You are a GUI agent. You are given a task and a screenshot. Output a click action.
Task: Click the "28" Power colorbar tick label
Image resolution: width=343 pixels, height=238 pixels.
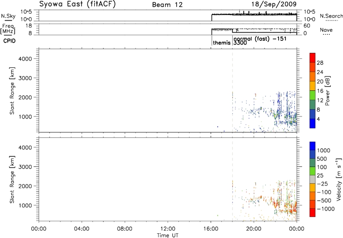coord(320,63)
